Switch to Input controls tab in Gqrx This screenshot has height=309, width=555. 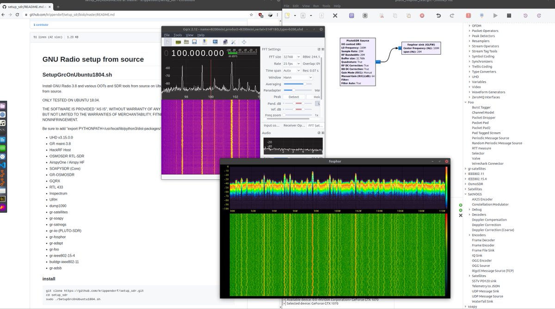point(271,125)
